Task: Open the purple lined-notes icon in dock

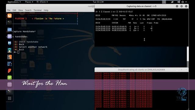Action: pos(9,36)
